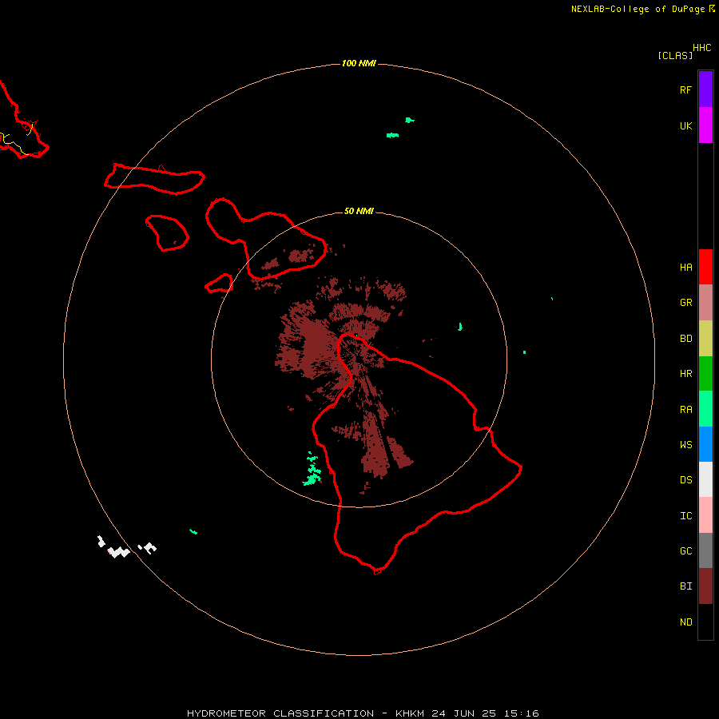The image size is (719, 719).
Task: Click the WS legend label
Action: tap(685, 445)
